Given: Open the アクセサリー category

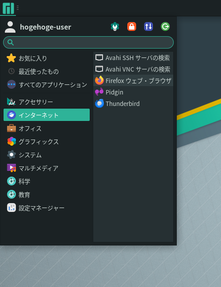Looking at the screenshot, I should point(46,102).
